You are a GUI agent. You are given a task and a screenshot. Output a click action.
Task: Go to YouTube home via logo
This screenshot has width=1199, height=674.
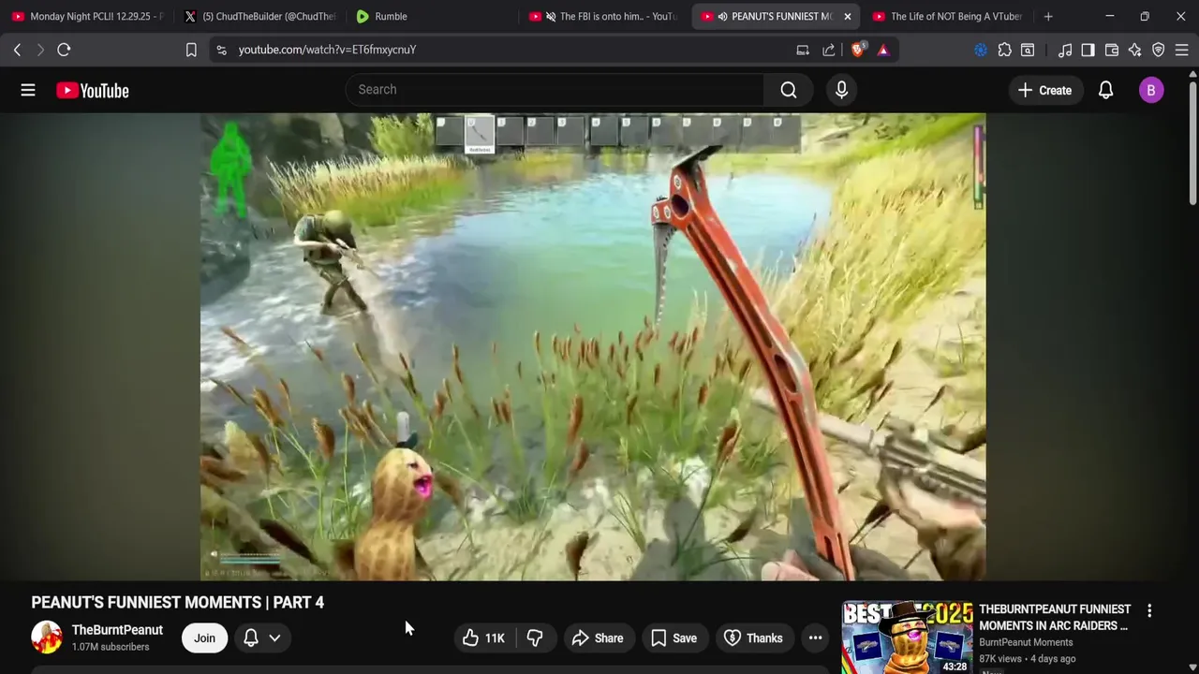(x=92, y=90)
